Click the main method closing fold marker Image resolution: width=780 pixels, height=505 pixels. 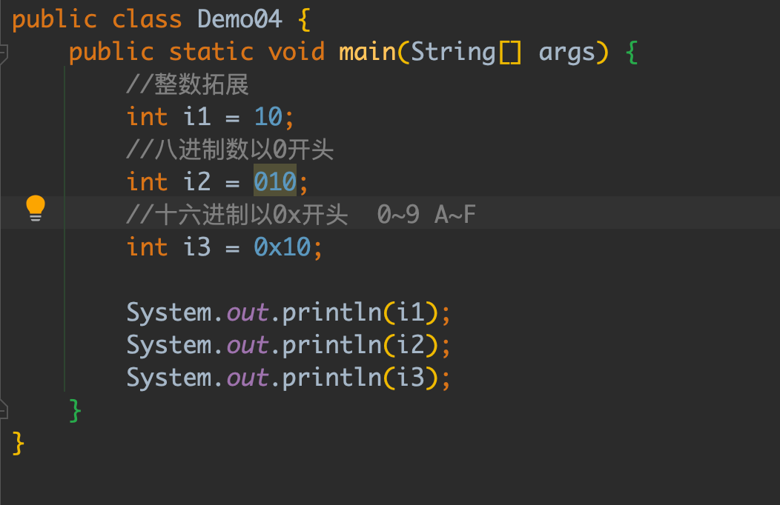(x=4, y=409)
